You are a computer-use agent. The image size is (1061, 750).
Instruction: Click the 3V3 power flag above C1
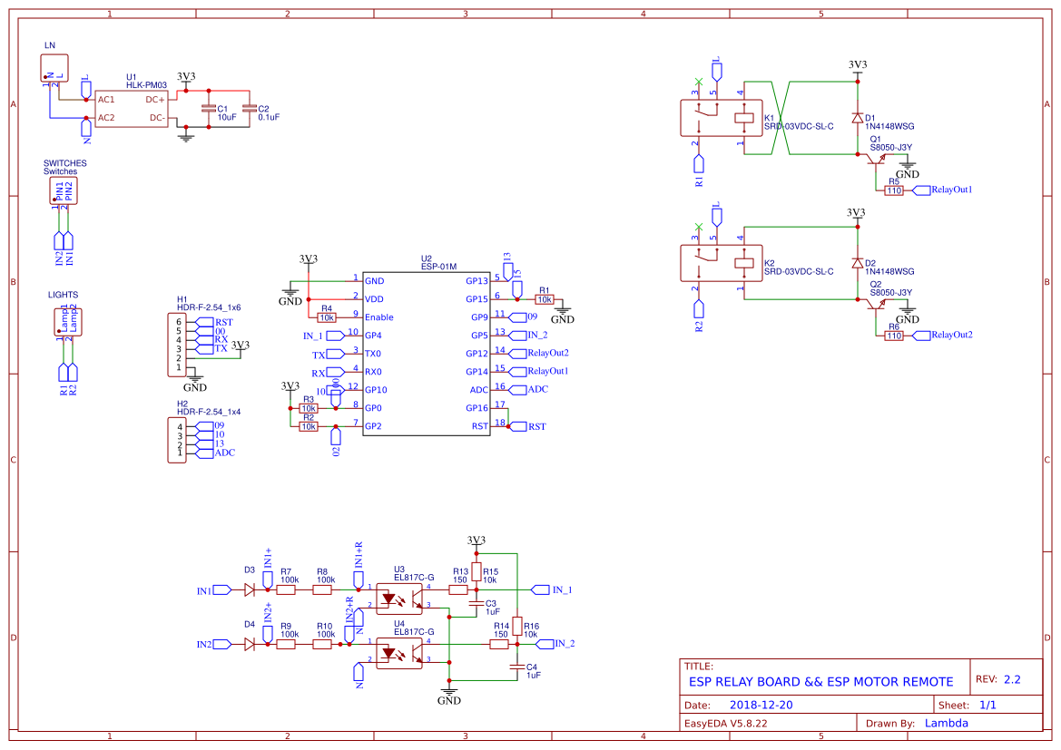click(x=187, y=79)
